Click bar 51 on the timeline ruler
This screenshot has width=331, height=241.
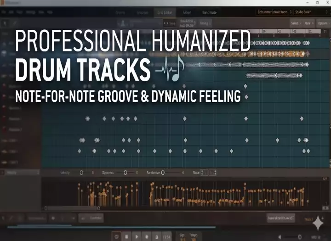pos(325,31)
